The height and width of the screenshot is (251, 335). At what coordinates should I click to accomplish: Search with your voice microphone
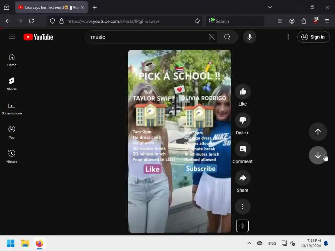tap(249, 37)
